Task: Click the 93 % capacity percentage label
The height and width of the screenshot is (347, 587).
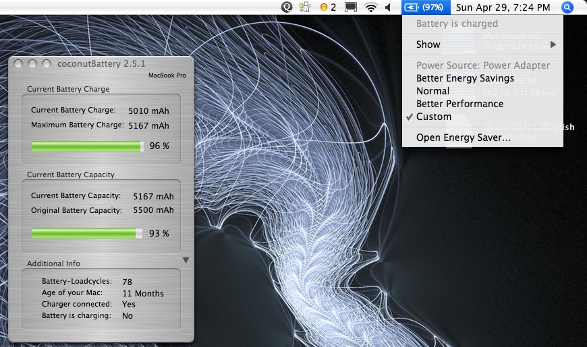Action: 159,233
